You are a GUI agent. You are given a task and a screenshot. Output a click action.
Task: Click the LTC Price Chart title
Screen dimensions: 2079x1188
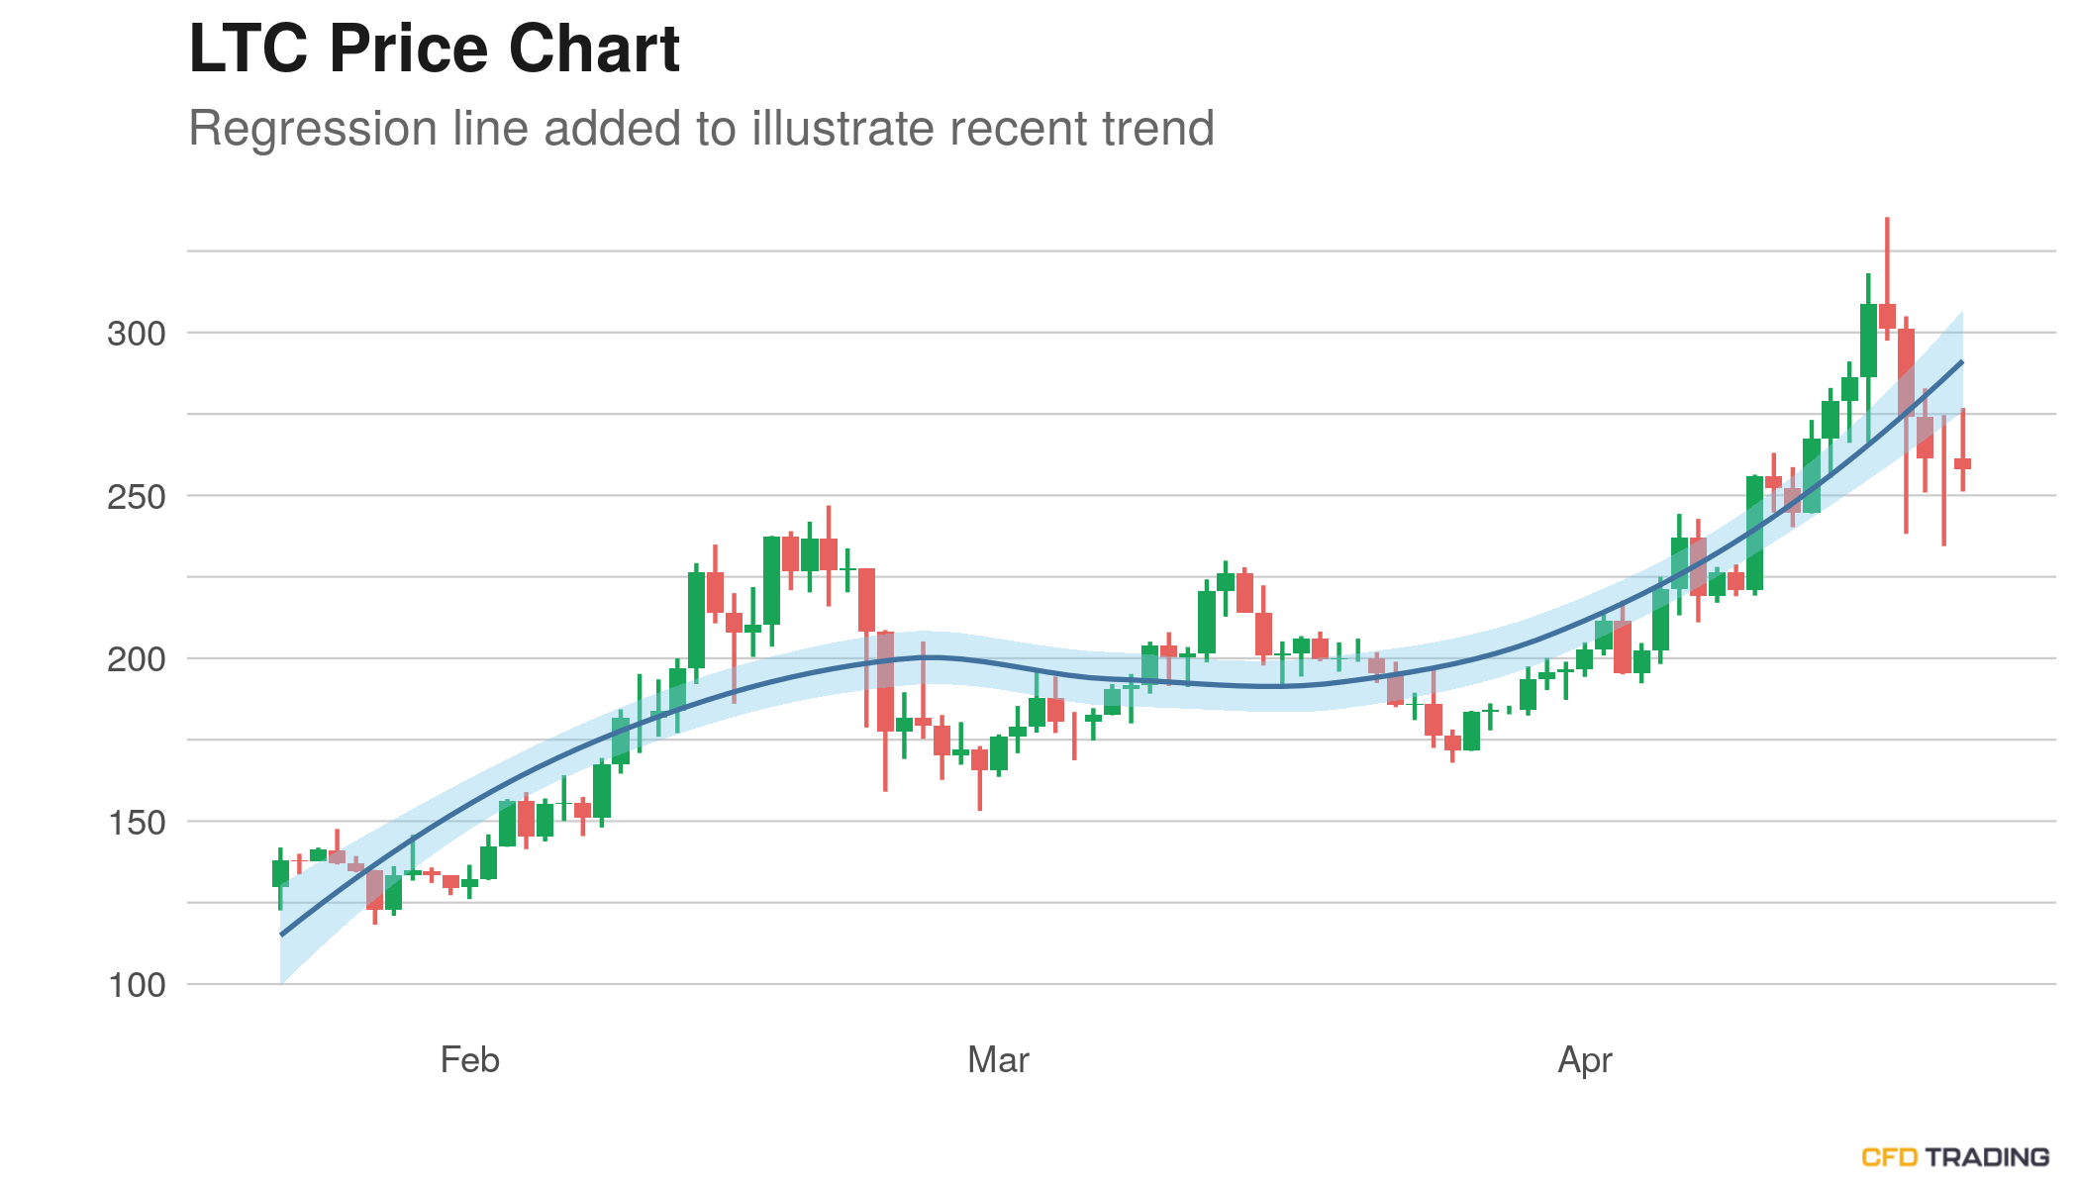[434, 49]
